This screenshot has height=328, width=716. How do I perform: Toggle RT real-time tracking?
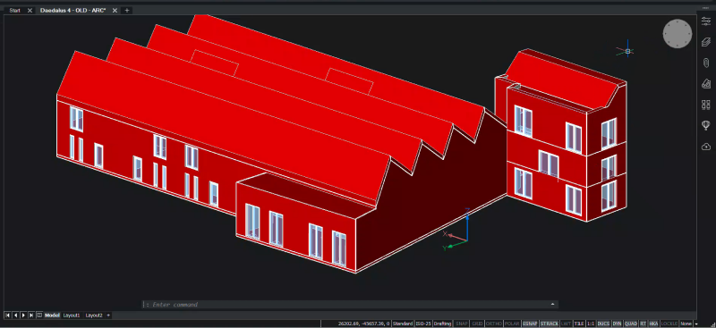643,324
